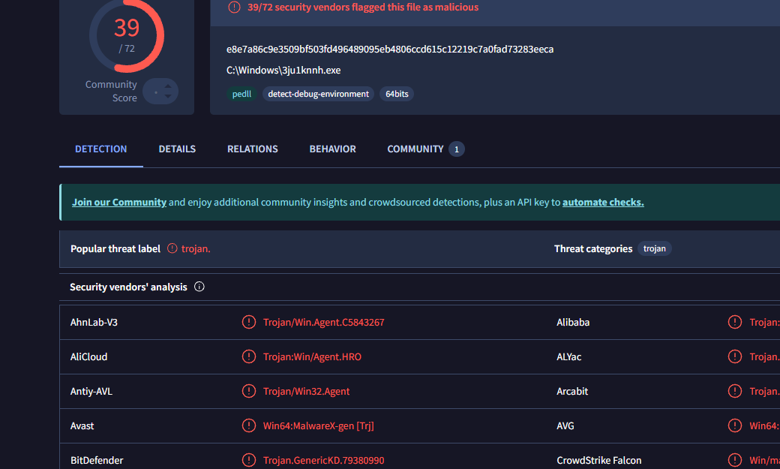The image size is (780, 469).
Task: Click the file path C:\Windows\3ju1knnh.exe
Action: [283, 71]
